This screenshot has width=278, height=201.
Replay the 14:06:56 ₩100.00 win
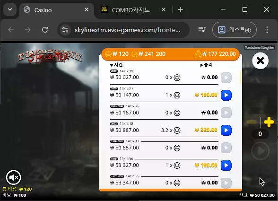(x=226, y=166)
